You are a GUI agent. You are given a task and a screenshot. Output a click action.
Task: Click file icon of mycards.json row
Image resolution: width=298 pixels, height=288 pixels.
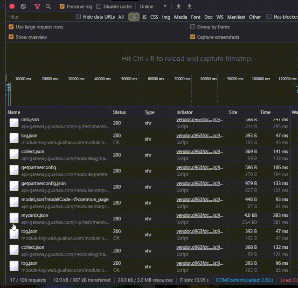point(14,218)
